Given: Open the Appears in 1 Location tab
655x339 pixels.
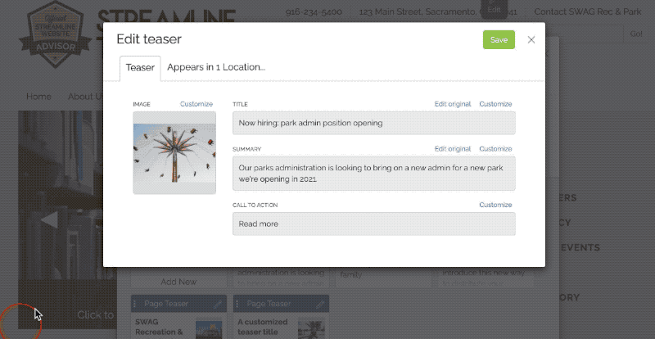Looking at the screenshot, I should click(216, 67).
